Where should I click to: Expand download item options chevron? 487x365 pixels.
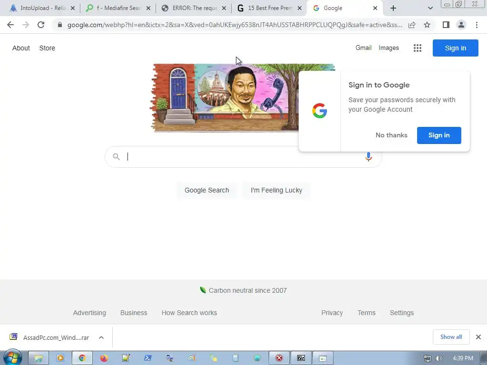point(101,337)
